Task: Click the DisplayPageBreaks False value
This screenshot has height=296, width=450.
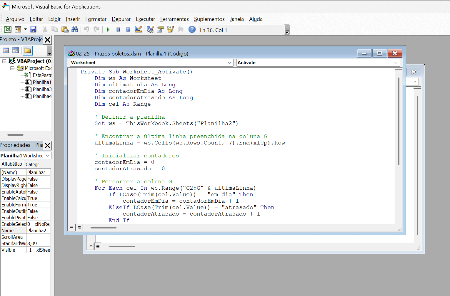Action: (x=38, y=179)
